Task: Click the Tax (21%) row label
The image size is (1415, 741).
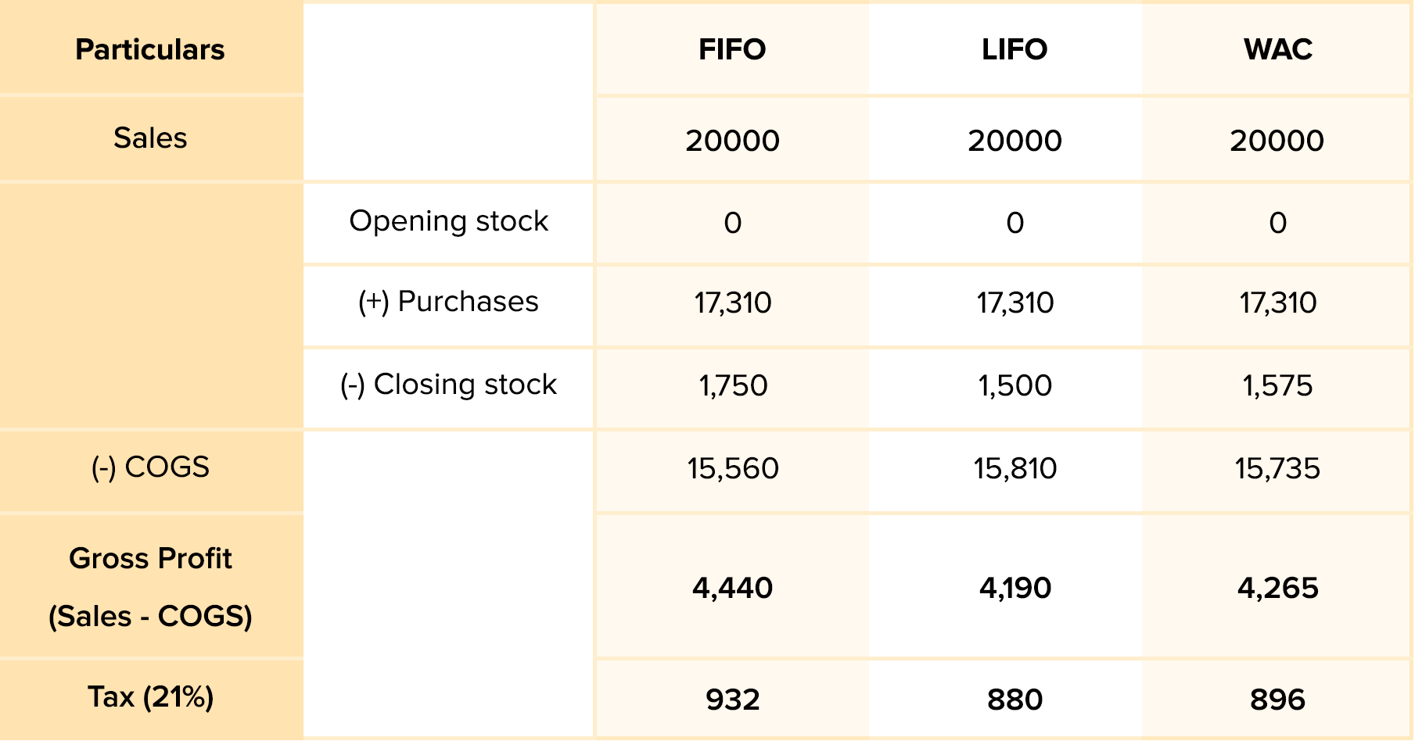Action: pos(150,696)
